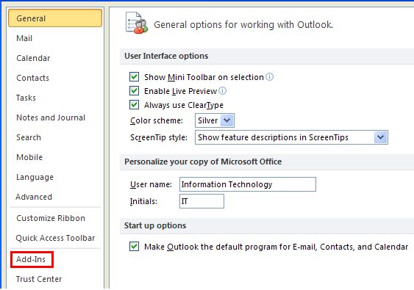
Task: Switch to Language options
Action: coord(35,177)
